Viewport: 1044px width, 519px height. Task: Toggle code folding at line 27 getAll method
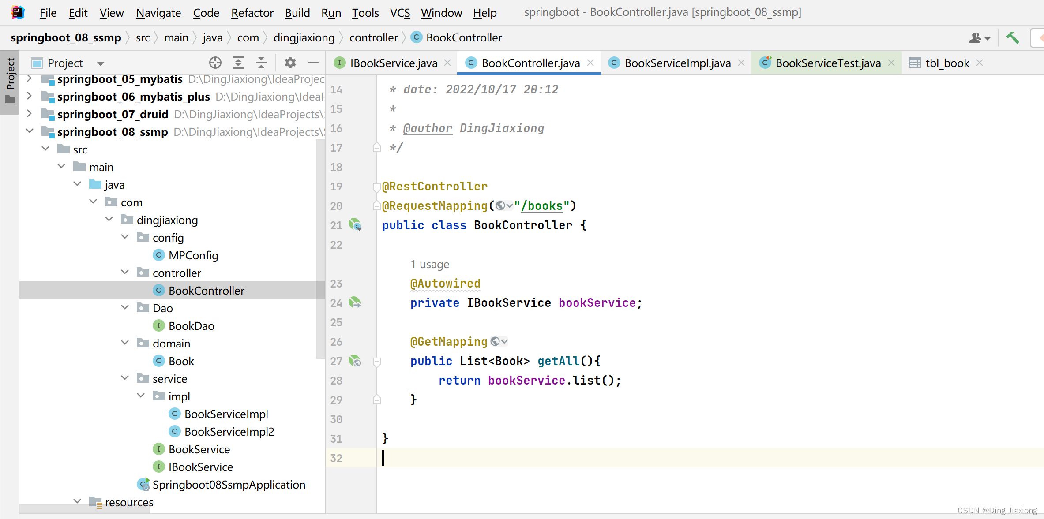tap(377, 362)
